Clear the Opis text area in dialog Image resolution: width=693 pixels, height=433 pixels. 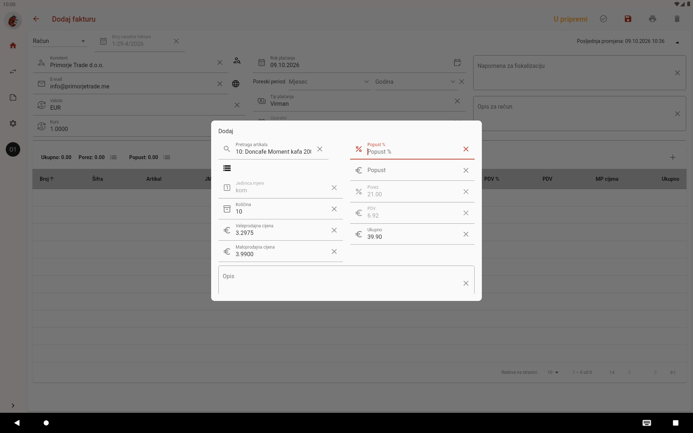[x=466, y=283]
